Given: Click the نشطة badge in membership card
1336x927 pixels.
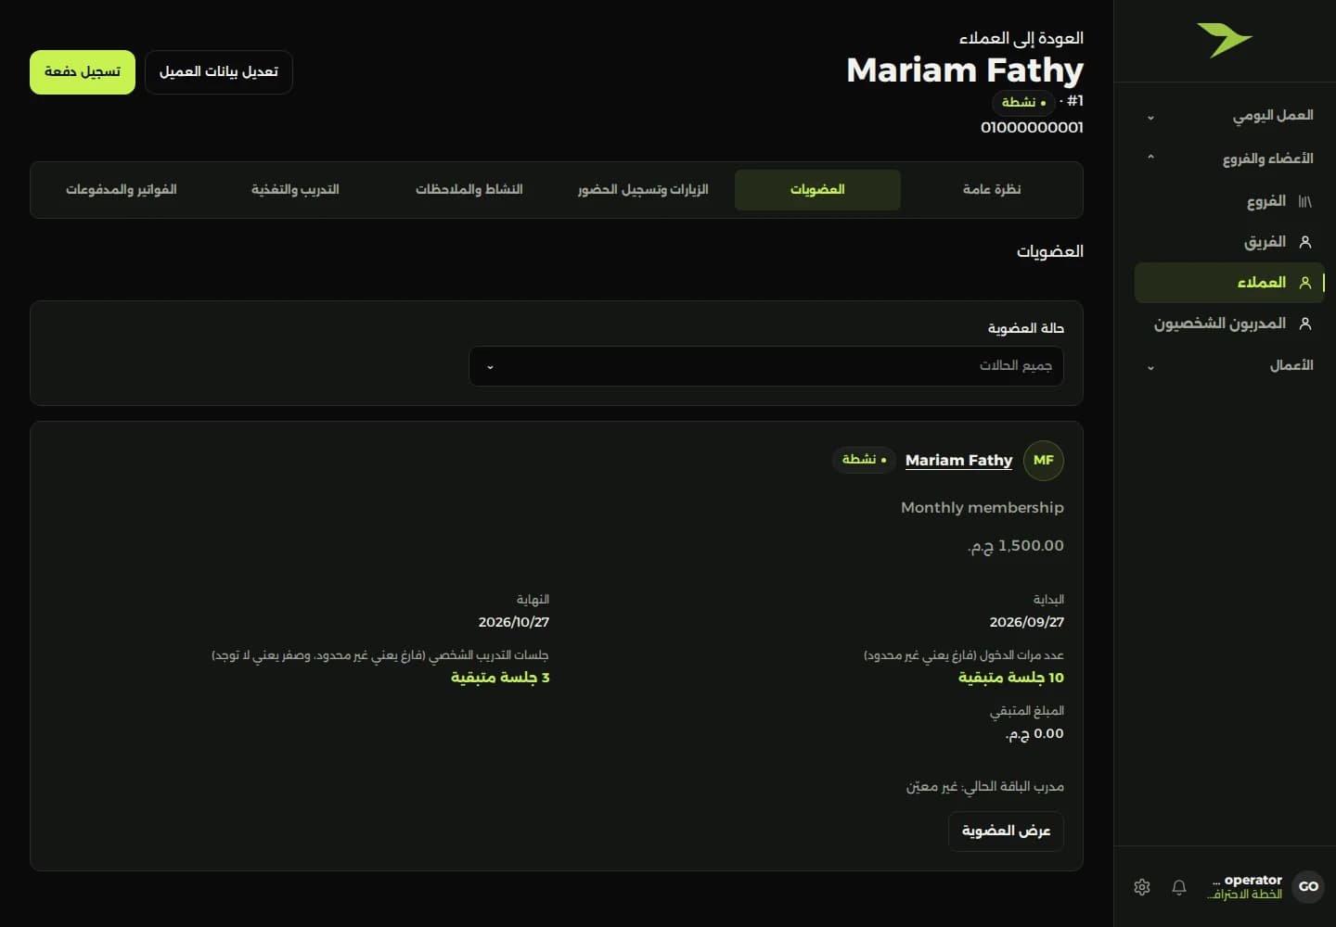Looking at the screenshot, I should coord(864,460).
